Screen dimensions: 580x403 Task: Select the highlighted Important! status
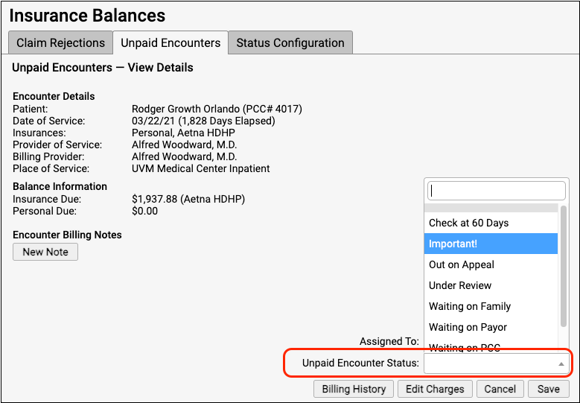(x=491, y=244)
